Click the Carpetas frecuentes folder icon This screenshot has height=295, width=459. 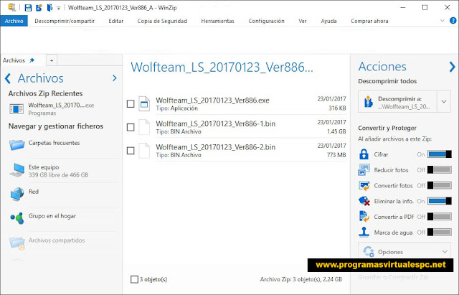(x=16, y=145)
